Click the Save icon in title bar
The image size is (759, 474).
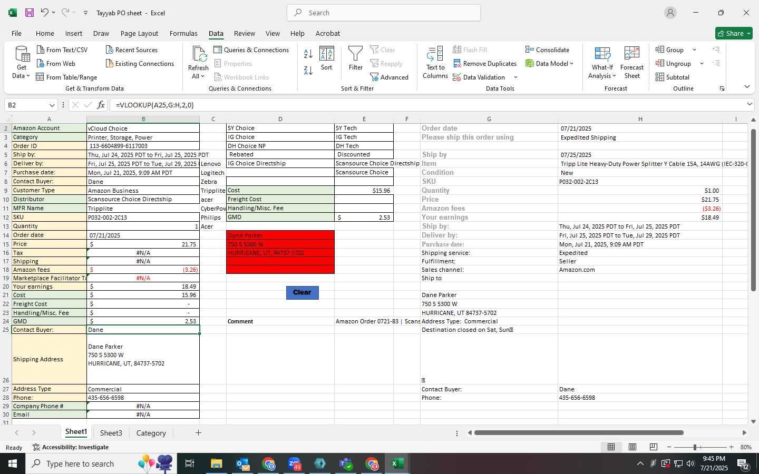(x=30, y=13)
